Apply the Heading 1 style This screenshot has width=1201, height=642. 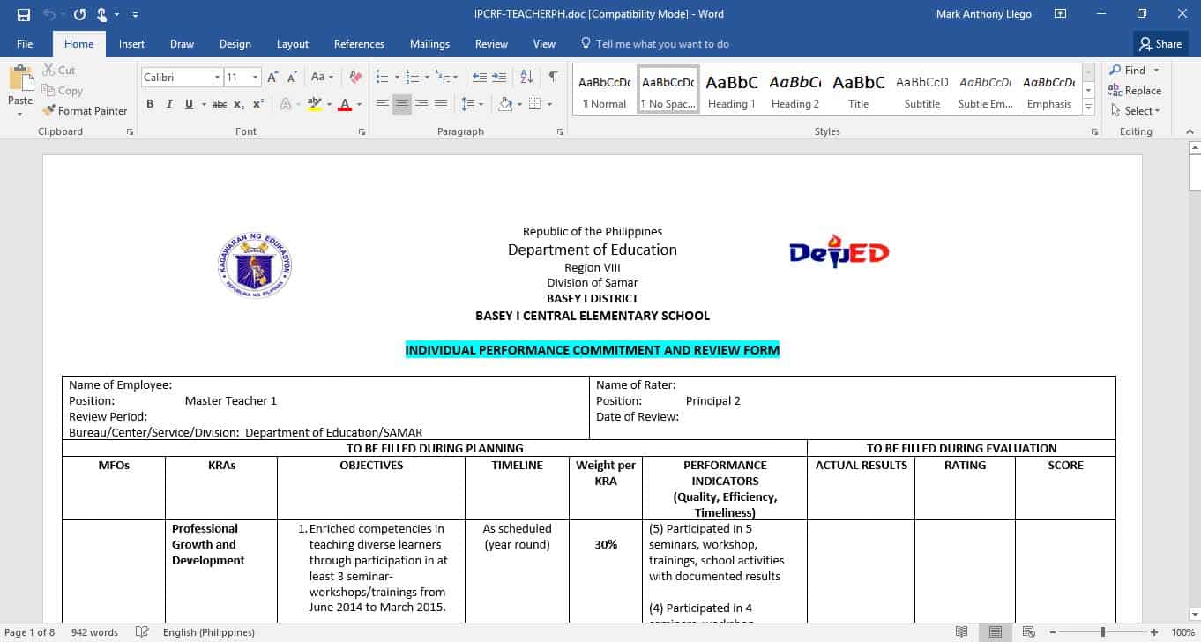(x=731, y=91)
